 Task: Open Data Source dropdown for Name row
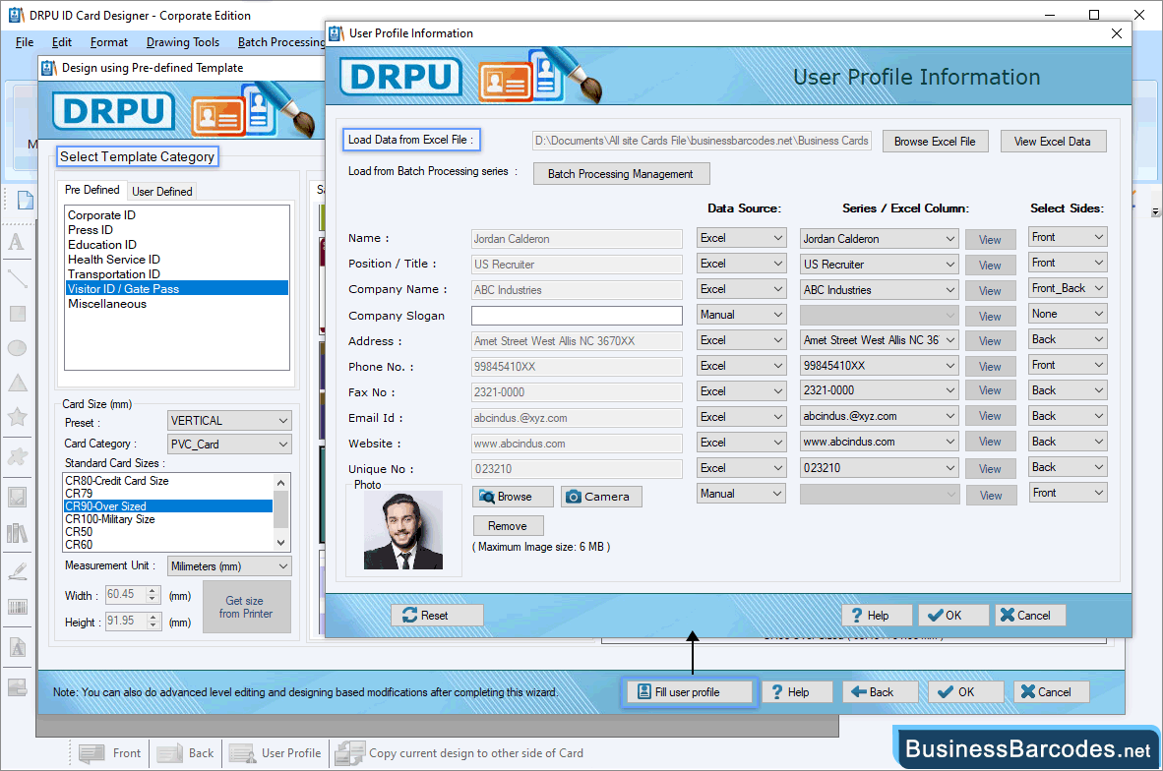(x=741, y=238)
